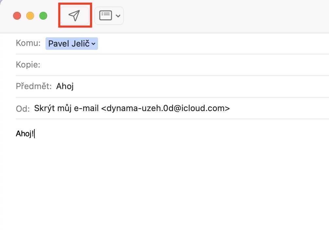Select the Pavel Jelič recipient token

(x=69, y=44)
